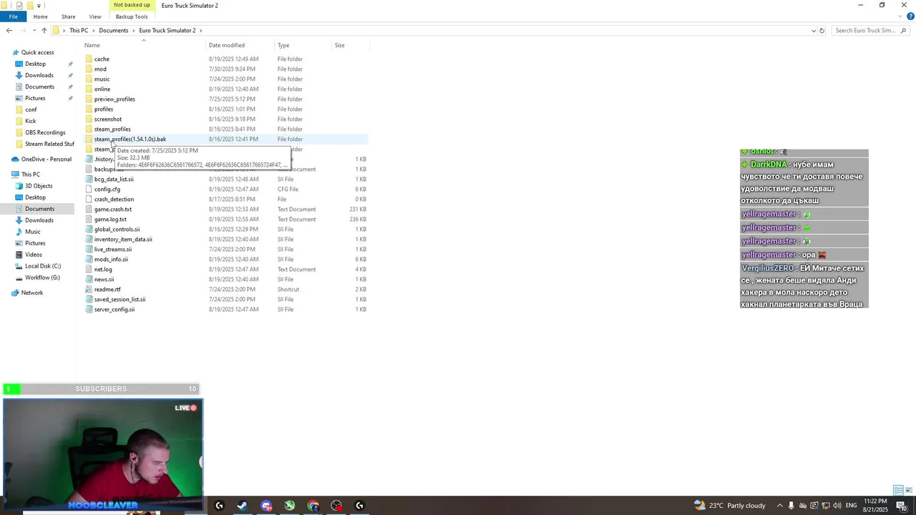916x515 pixels.
Task: Sort files by the Type column header
Action: tap(283, 45)
